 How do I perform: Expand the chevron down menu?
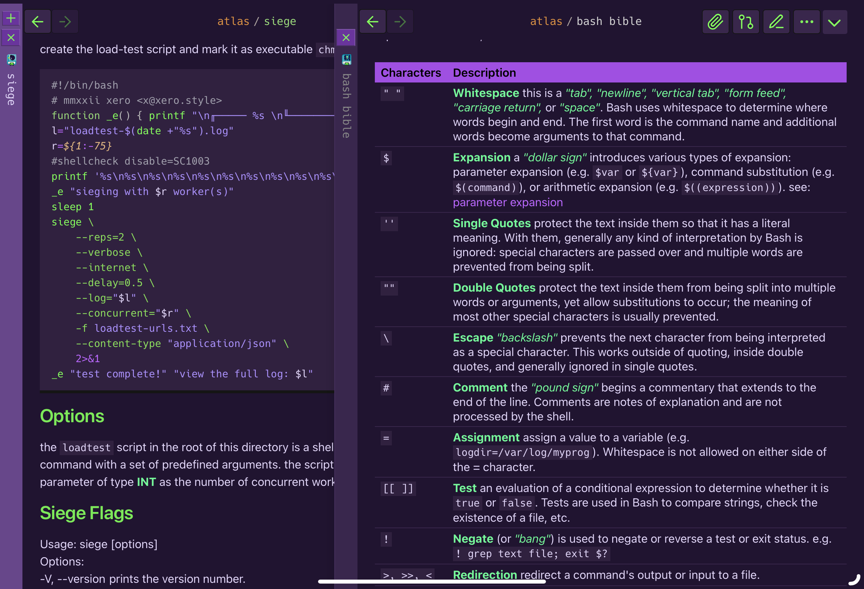point(835,22)
